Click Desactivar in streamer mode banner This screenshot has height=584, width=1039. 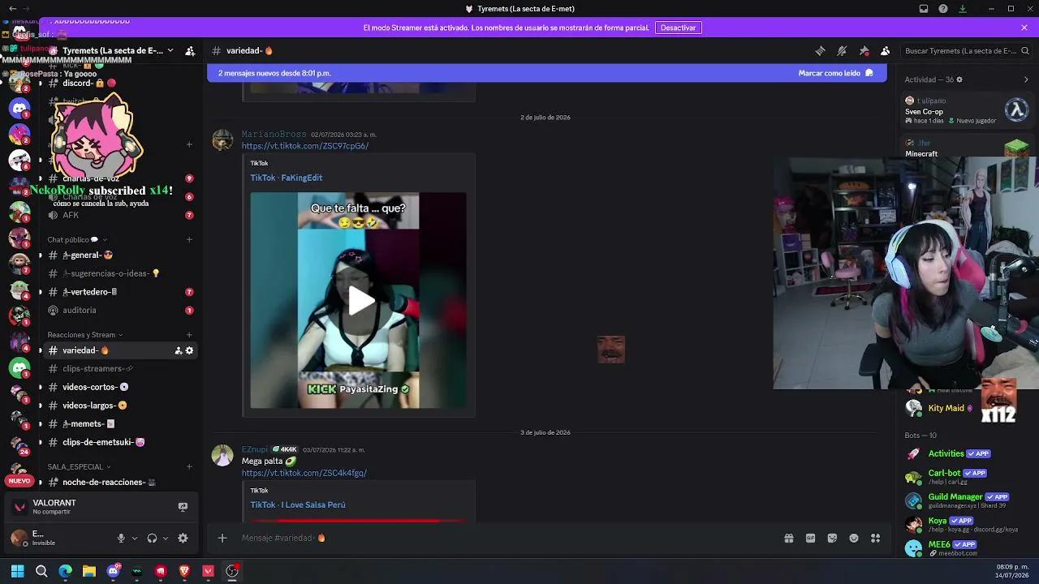point(678,28)
